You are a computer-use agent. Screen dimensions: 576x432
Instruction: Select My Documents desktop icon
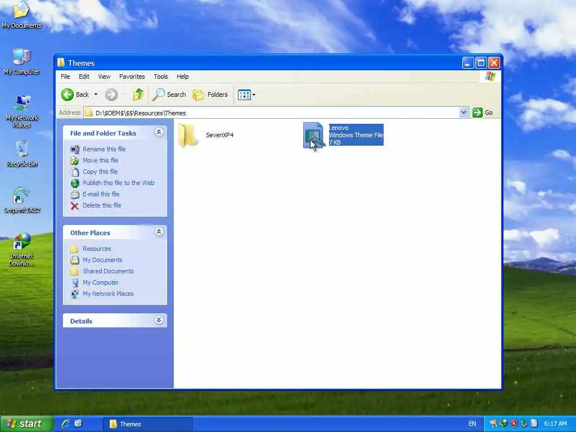tap(21, 15)
